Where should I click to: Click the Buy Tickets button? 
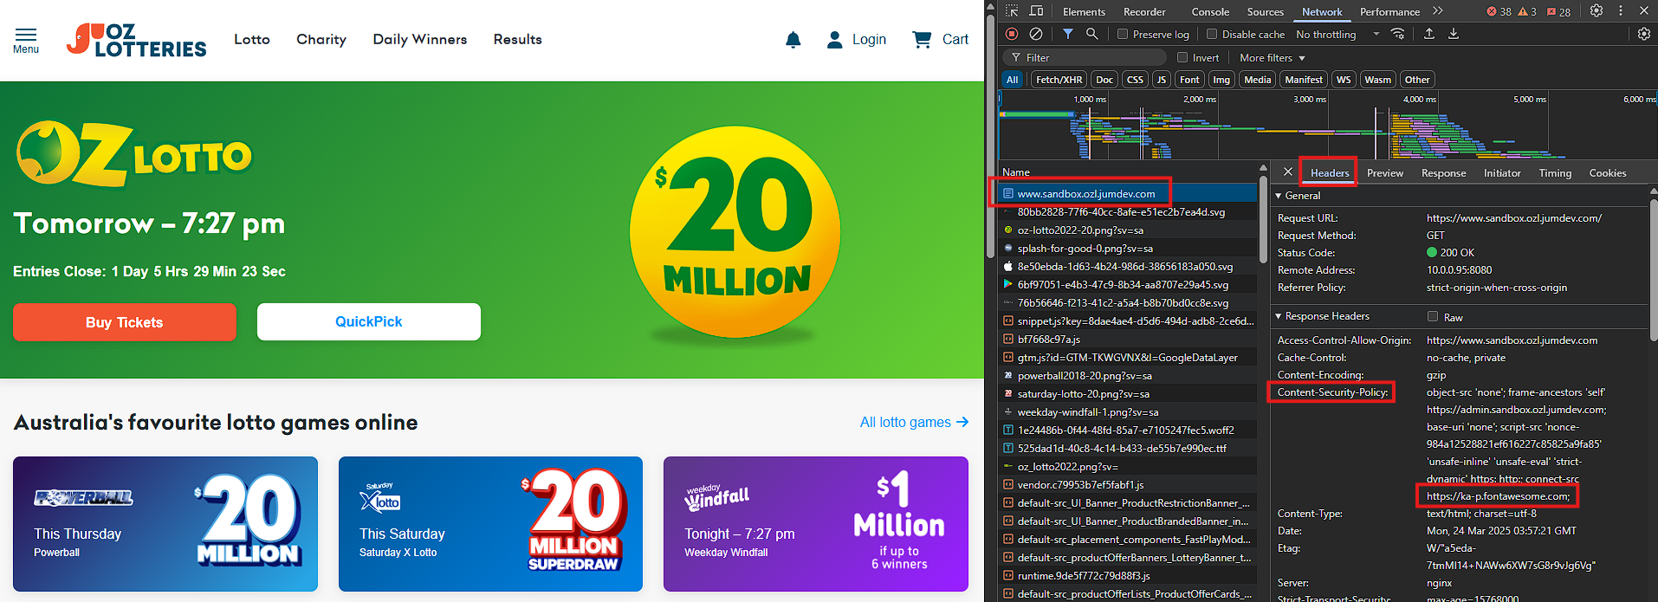click(125, 322)
